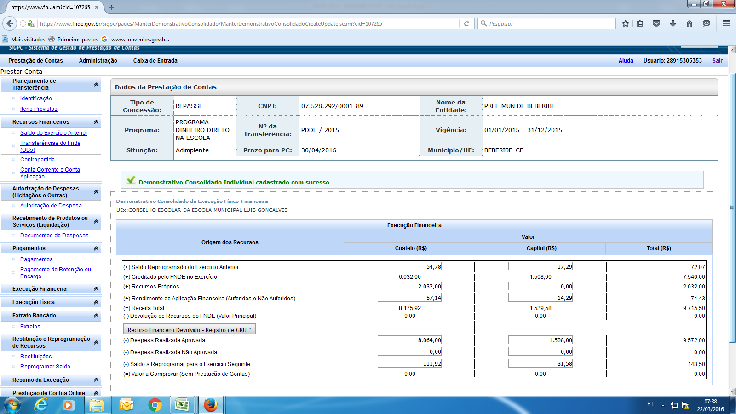Image resolution: width=736 pixels, height=414 pixels.
Task: Reload the page with the refresh icon
Action: [x=466, y=23]
